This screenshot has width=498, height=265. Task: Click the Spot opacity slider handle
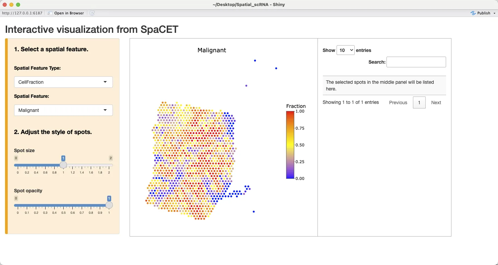coord(109,205)
